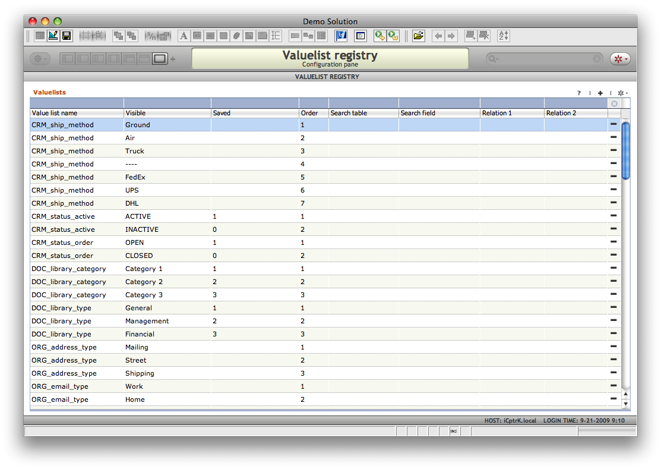This screenshot has width=661, height=469.
Task: Remove the Management row with minus button
Action: coord(613,320)
